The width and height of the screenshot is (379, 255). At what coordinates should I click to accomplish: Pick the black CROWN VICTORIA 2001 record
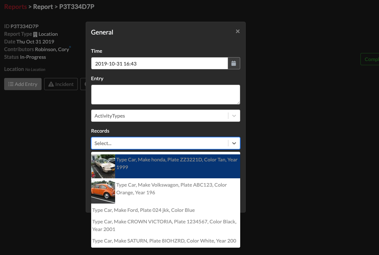tap(164, 225)
